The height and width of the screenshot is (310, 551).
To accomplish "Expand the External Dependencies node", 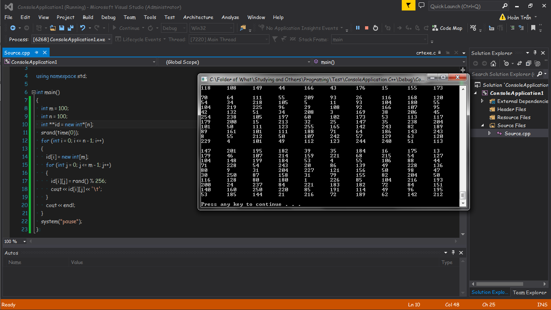I will pos(482,101).
